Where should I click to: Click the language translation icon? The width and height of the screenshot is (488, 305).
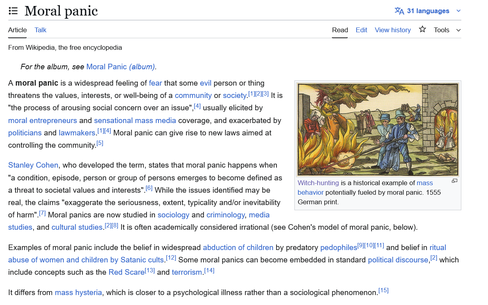(x=399, y=11)
